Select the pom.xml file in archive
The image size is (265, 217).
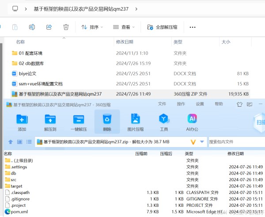coord(16,212)
